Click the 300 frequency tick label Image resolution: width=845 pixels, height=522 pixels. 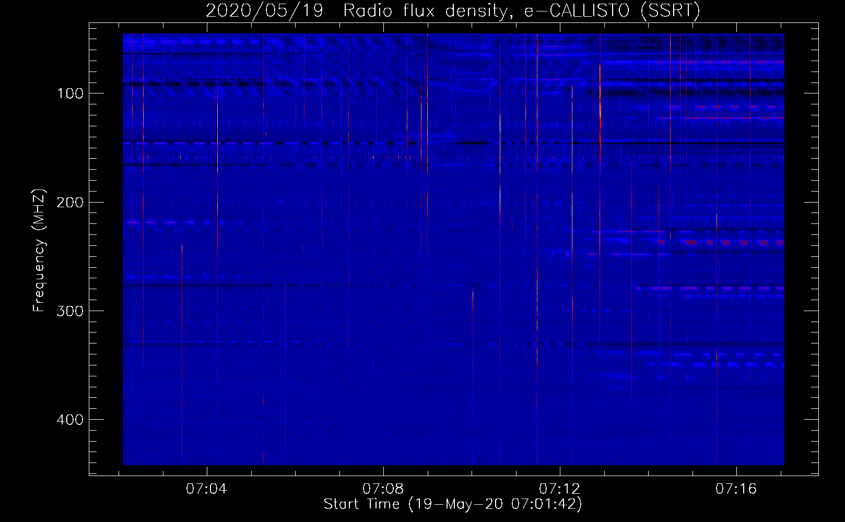[x=71, y=311]
